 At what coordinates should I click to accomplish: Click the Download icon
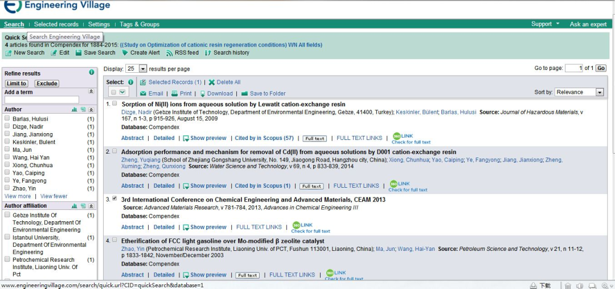203,94
